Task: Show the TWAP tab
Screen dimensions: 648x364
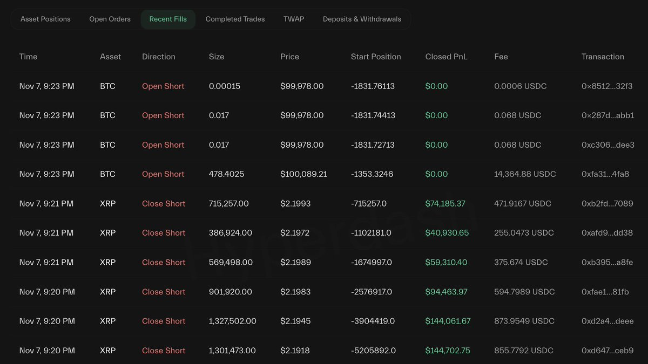Action: pos(294,19)
